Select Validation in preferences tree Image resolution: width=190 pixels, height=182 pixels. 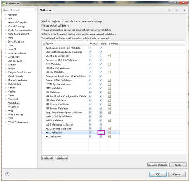(x=14, y=103)
